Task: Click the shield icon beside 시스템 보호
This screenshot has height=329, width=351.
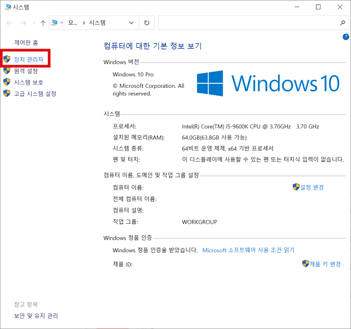Action: pyautogui.click(x=7, y=82)
